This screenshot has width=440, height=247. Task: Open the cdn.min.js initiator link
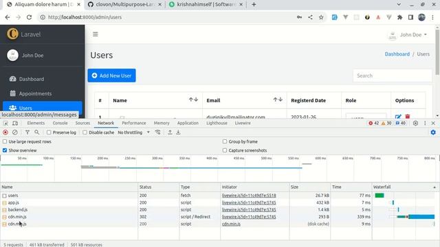click(231, 224)
